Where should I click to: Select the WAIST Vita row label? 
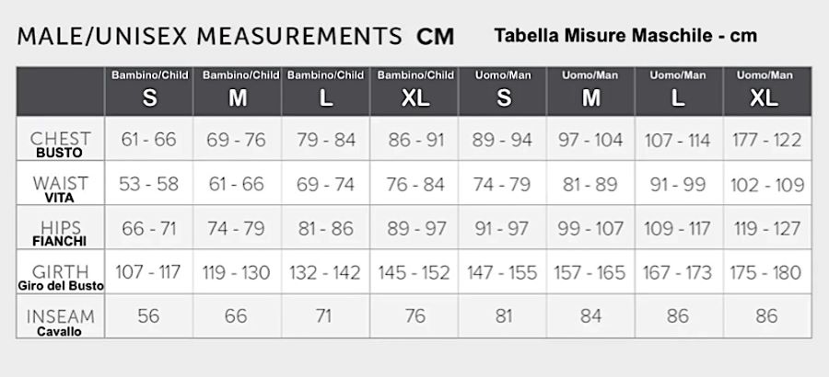pos(60,188)
